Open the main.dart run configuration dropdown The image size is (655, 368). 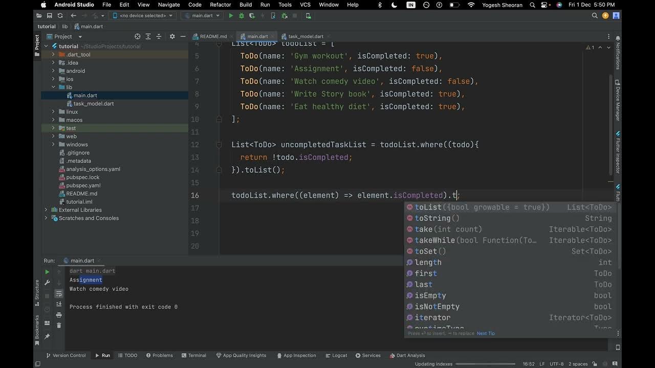202,16
